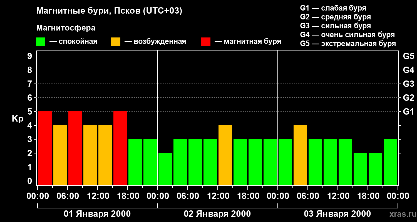Click '06:00' time label under 03 Января
417x222 pixels.
(308, 196)
